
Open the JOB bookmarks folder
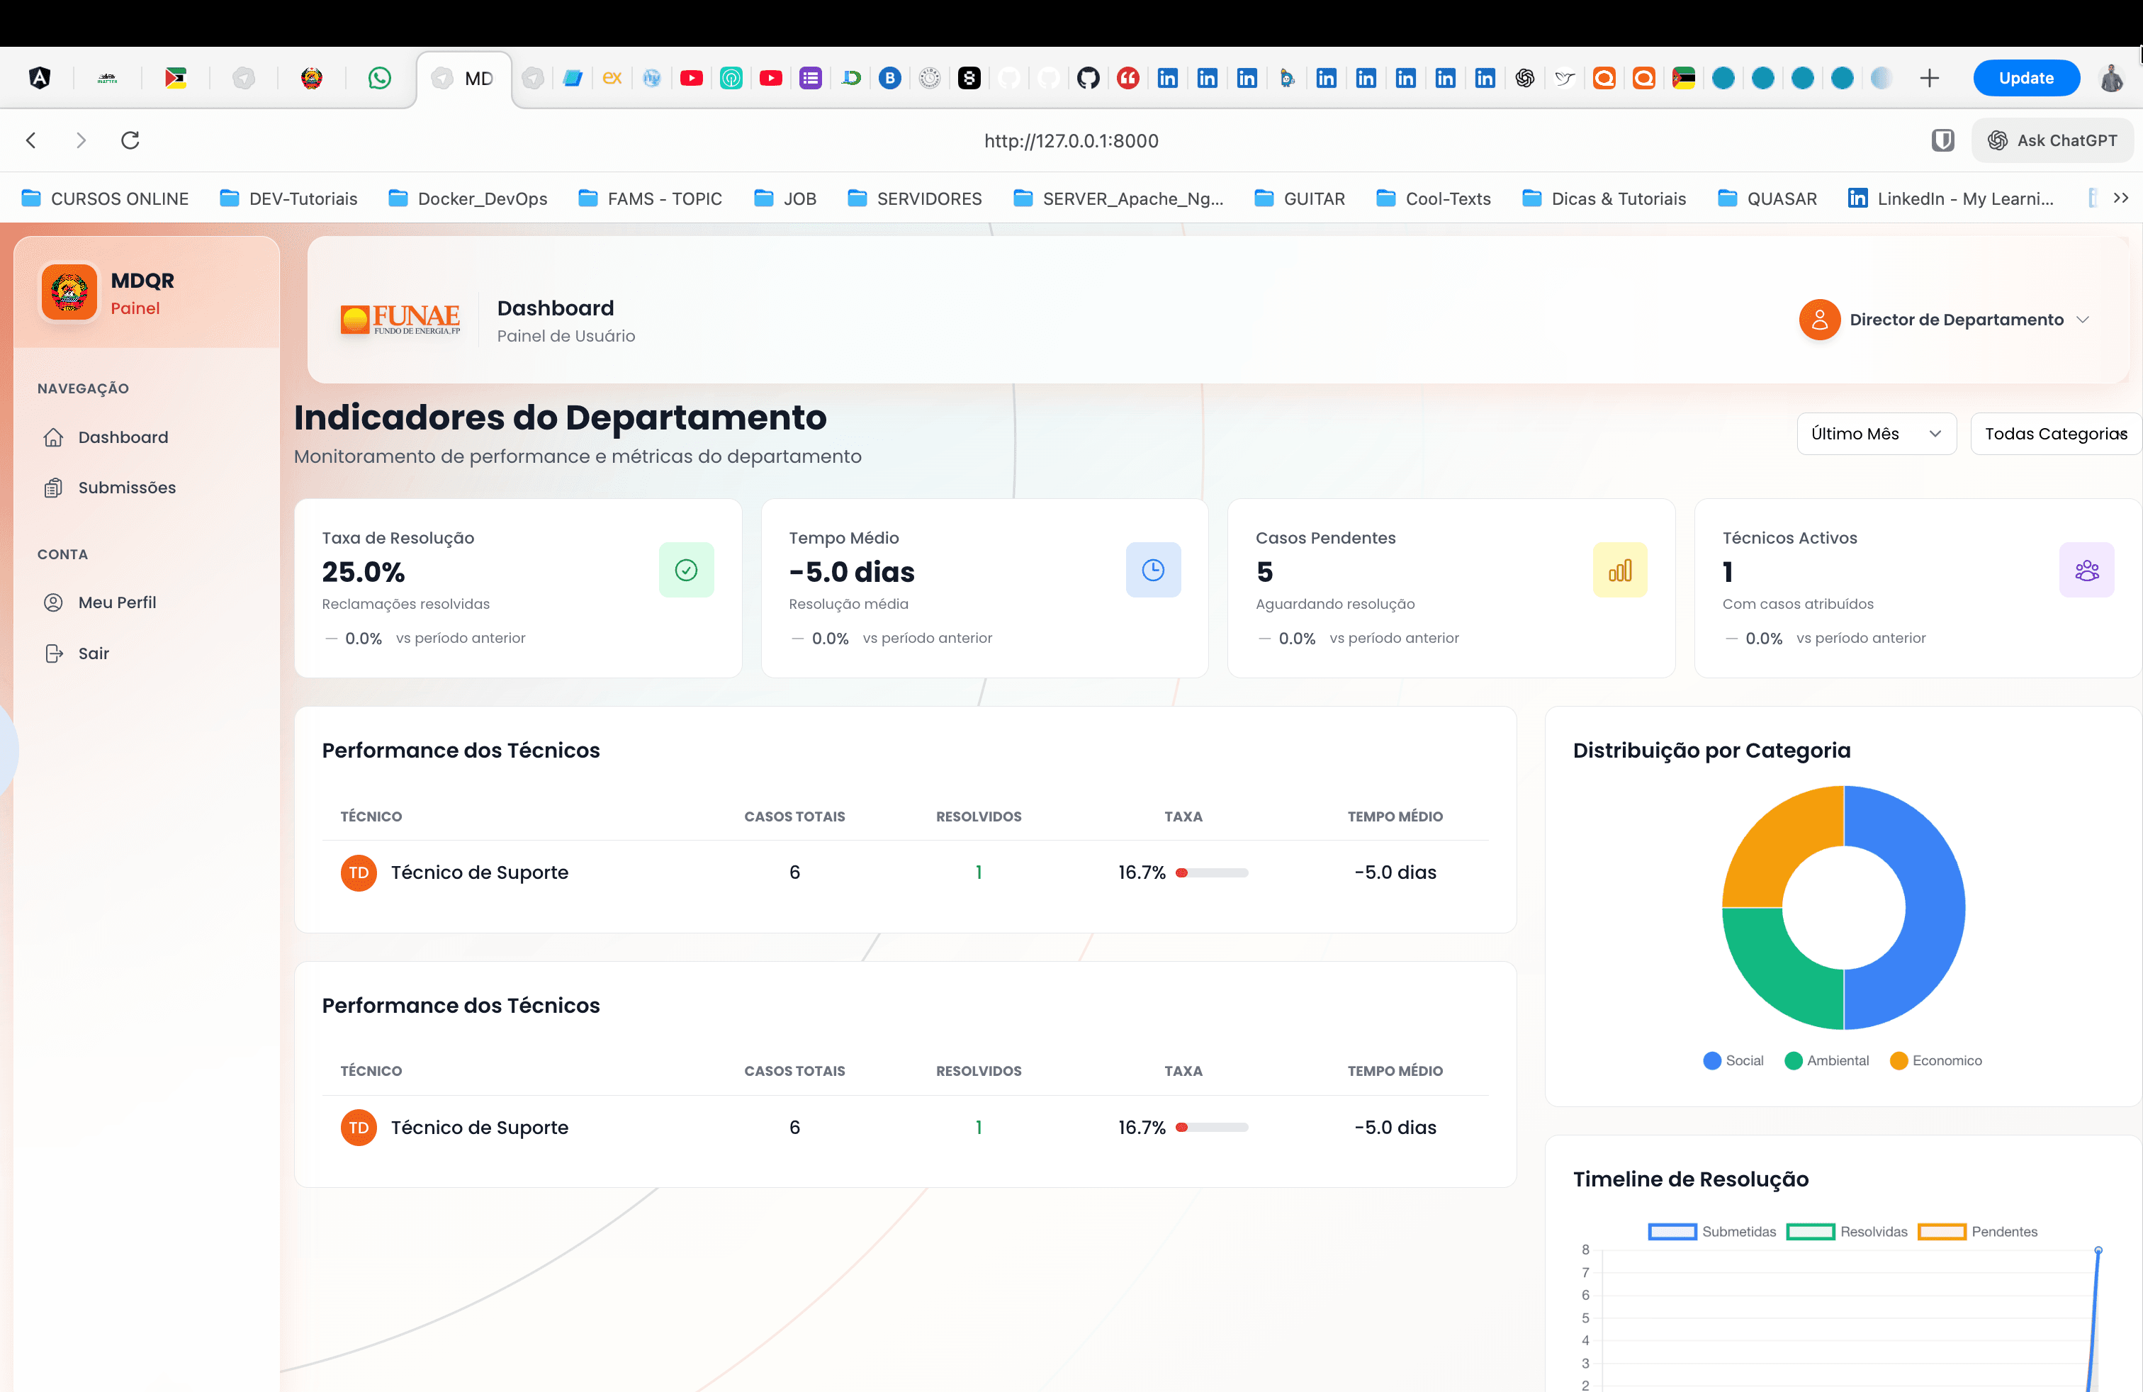(785, 198)
